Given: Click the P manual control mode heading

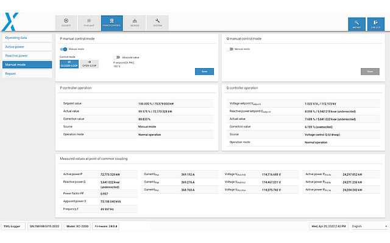Looking at the screenshot, I should pos(77,39).
